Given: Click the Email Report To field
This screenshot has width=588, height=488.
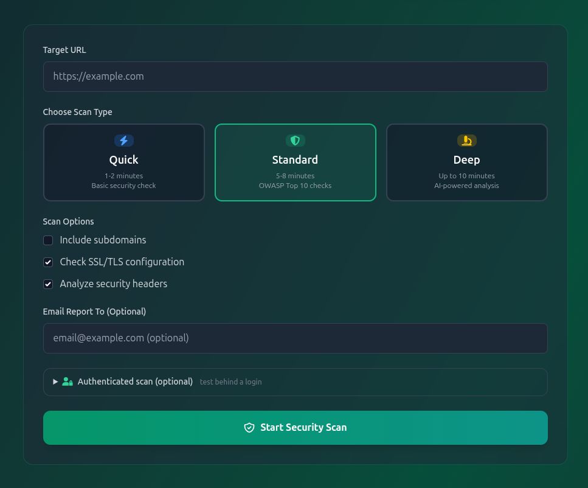Looking at the screenshot, I should 295,338.
